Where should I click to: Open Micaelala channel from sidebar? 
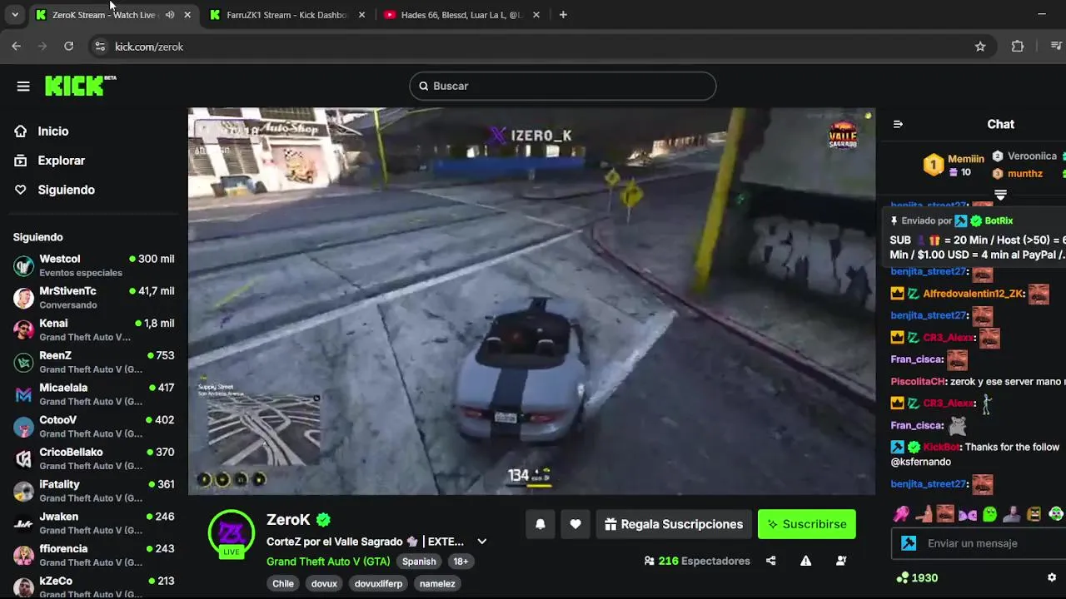(x=94, y=394)
